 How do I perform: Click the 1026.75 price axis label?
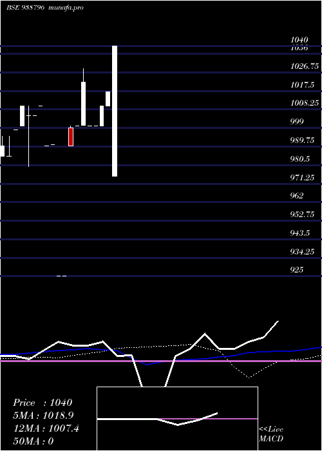tap(305, 66)
